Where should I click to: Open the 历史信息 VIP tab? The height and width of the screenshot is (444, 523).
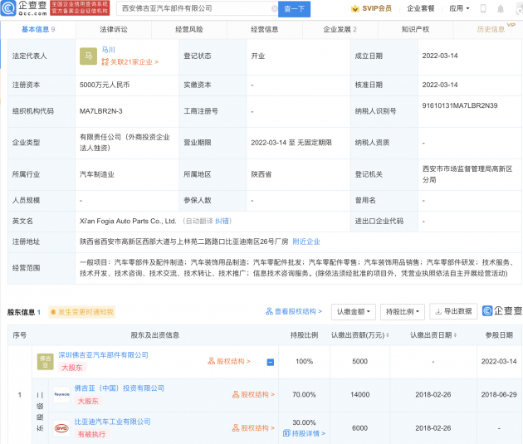click(491, 29)
